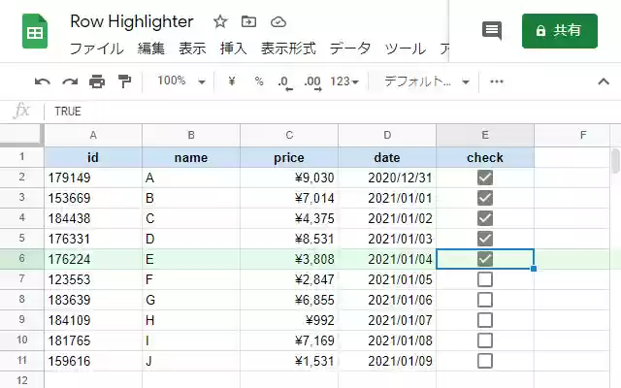The image size is (621, 388).
Task: Click the select-all corner box
Action: 20,135
